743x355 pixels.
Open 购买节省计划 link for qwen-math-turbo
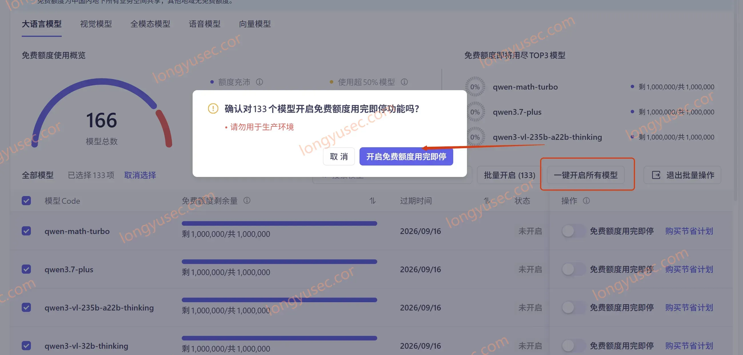pos(689,231)
